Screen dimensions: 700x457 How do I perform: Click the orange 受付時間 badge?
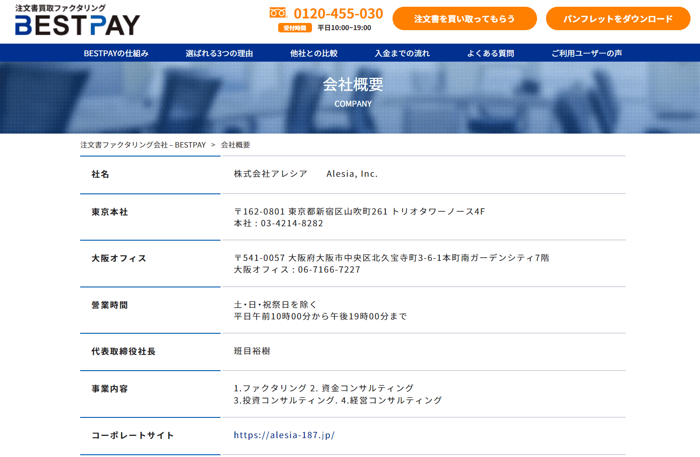pos(295,28)
